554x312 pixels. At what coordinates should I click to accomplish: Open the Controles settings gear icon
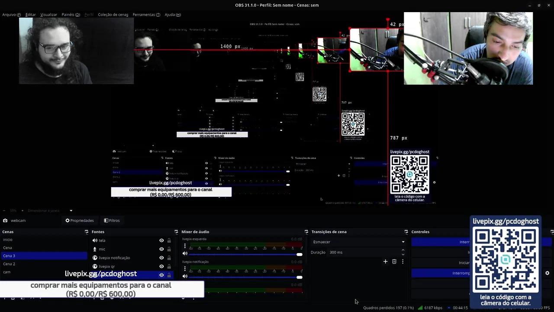click(547, 273)
